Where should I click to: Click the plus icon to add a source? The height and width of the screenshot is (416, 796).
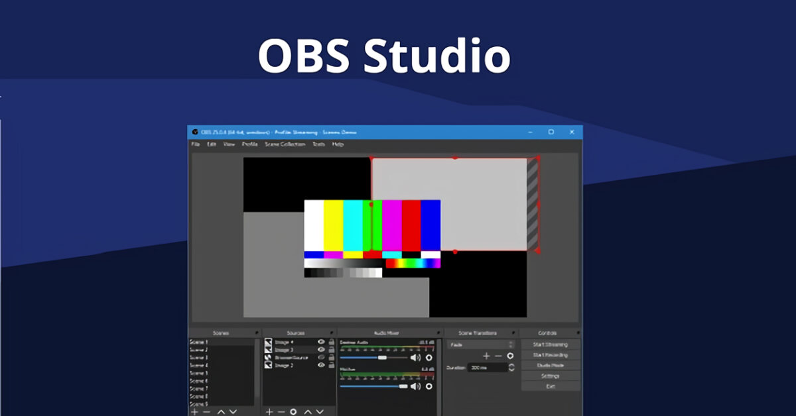coord(269,411)
